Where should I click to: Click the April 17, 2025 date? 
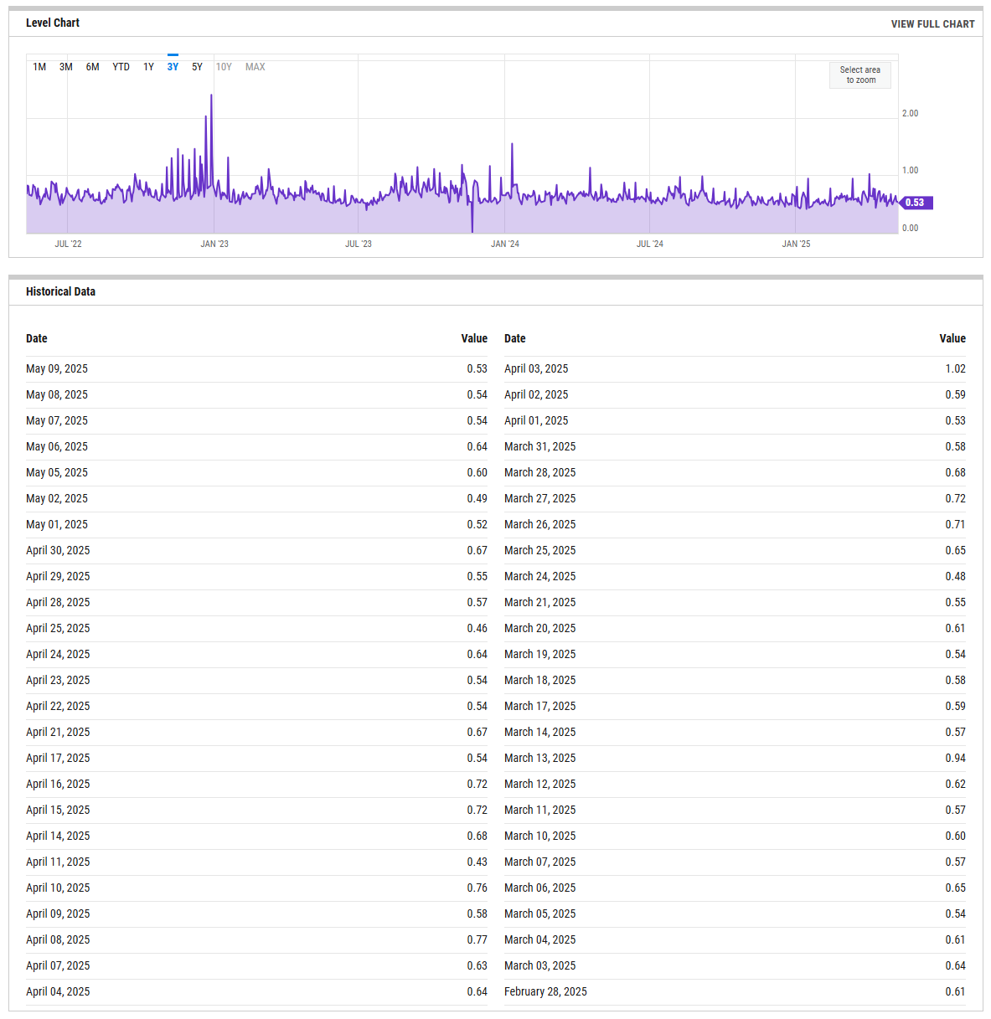click(x=58, y=758)
